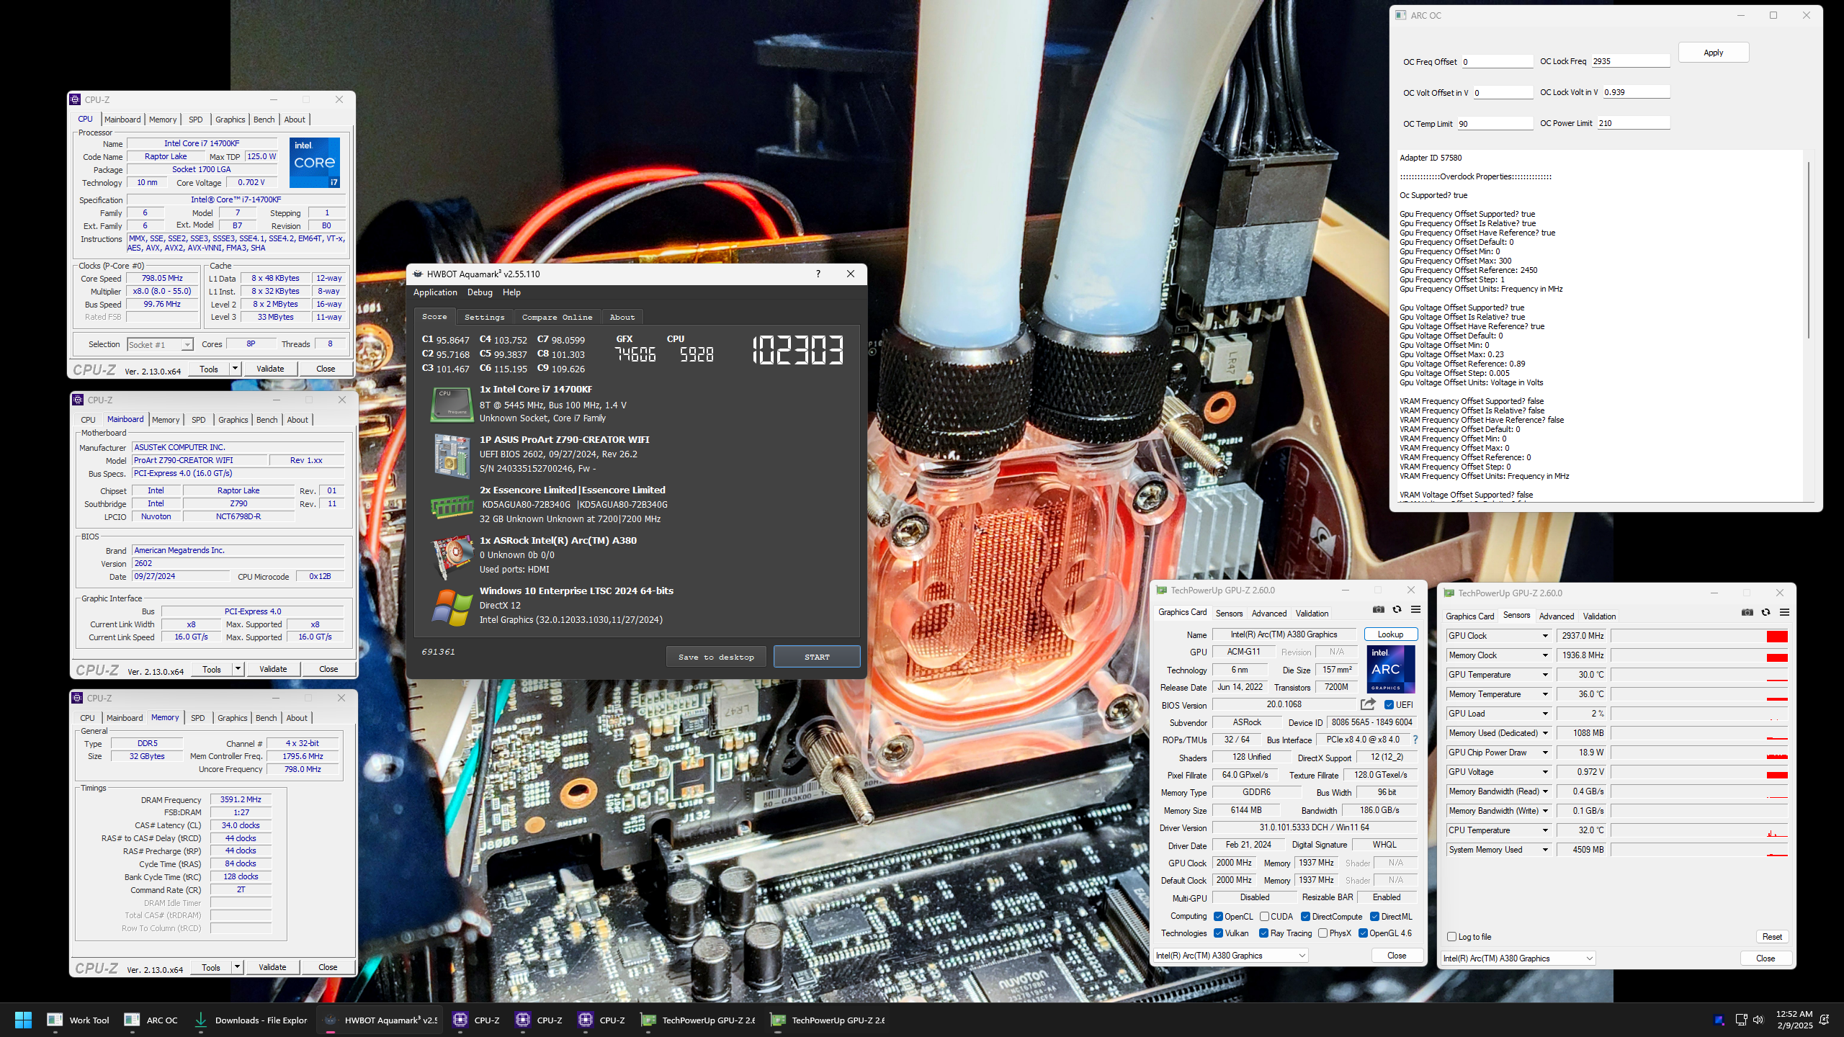This screenshot has height=1037, width=1844.
Task: Expand GPU Voltage sensor dropdown
Action: (x=1544, y=772)
